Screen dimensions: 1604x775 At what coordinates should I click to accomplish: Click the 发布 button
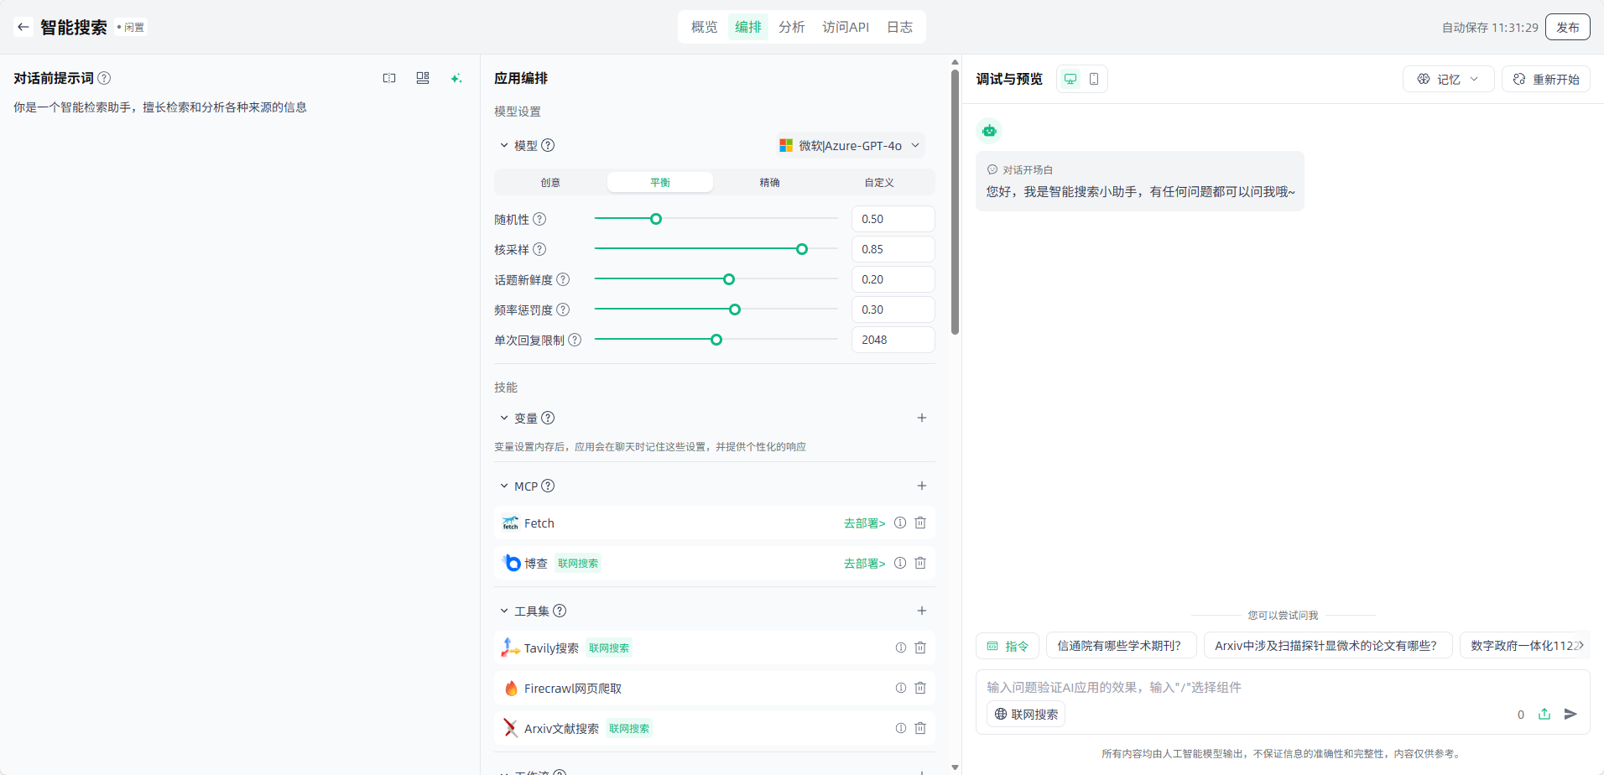point(1567,27)
